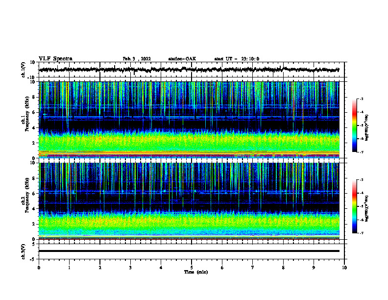
Task: Click the "5" label on the time axis
Action: click(x=192, y=268)
